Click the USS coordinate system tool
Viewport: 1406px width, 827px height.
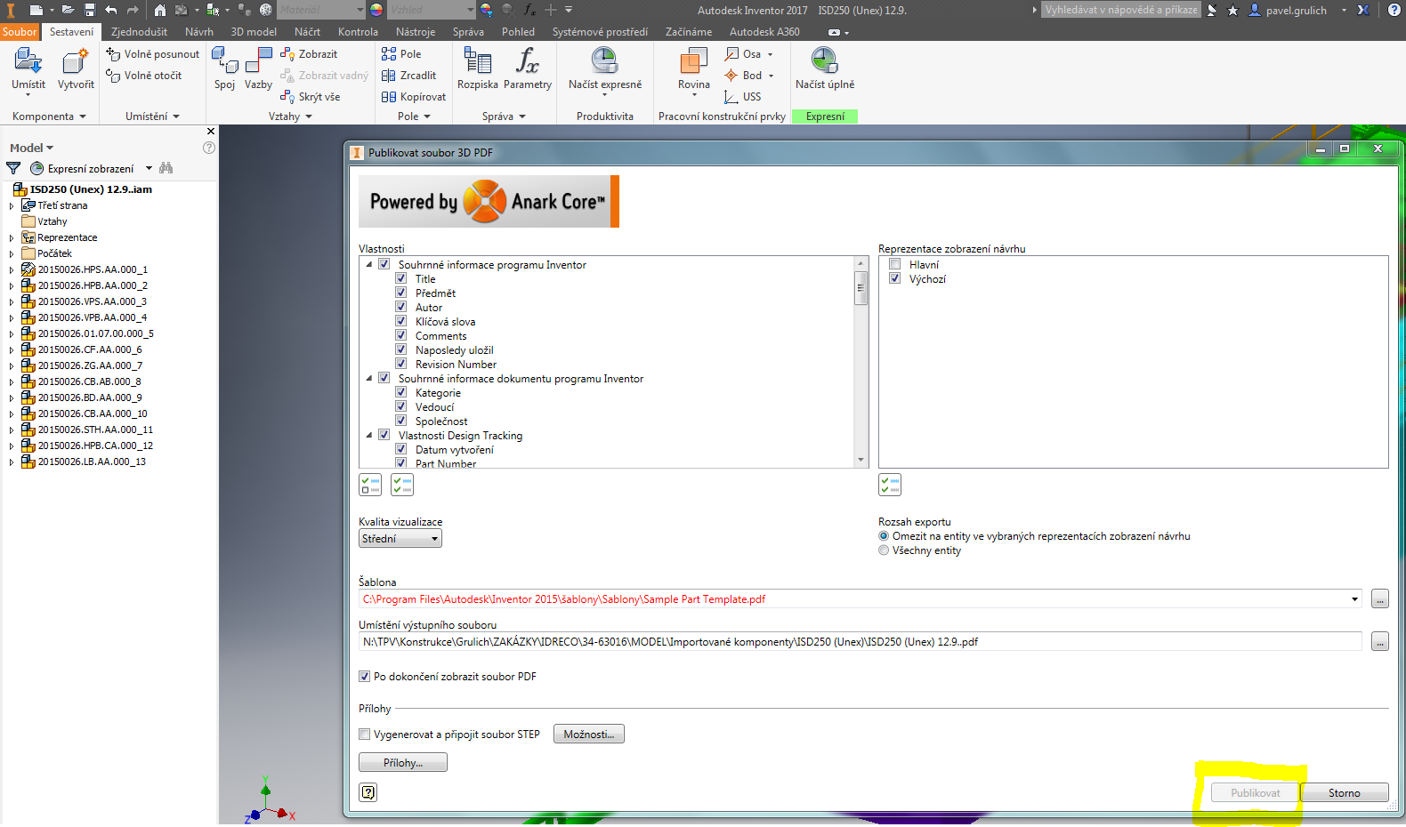743,97
